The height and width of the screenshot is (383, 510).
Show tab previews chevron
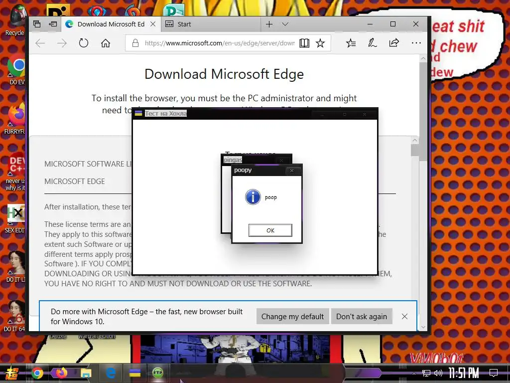coord(285,24)
